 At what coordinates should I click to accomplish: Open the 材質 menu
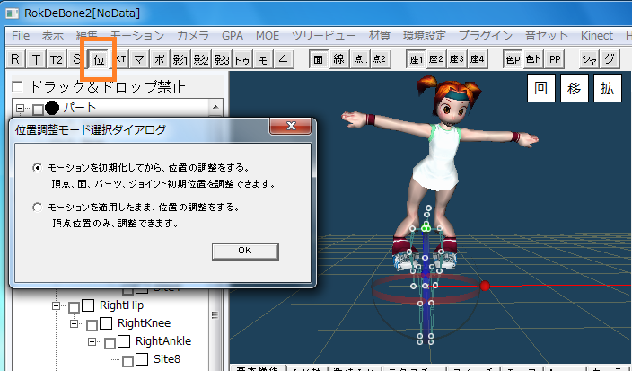pos(380,35)
